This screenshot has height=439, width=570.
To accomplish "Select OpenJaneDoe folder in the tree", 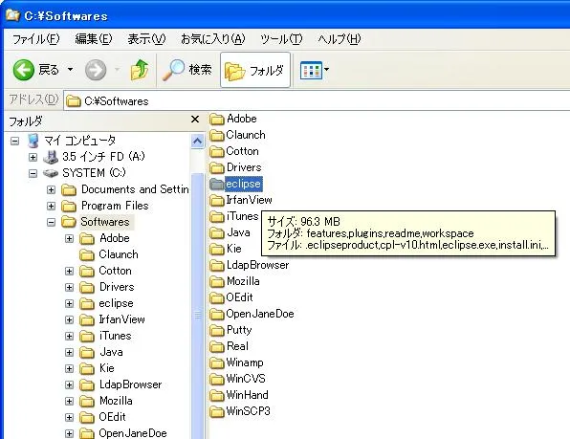I will tap(133, 433).
